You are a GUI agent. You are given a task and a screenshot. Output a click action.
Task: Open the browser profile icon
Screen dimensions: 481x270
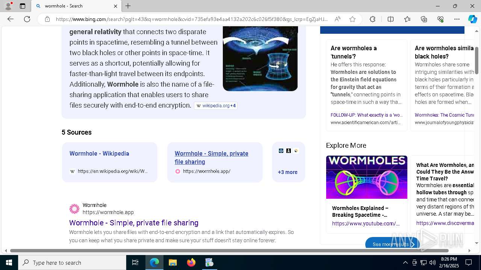(x=8, y=6)
